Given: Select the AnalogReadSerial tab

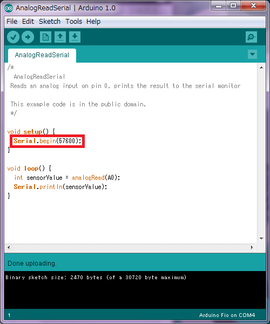Looking at the screenshot, I should [x=42, y=55].
